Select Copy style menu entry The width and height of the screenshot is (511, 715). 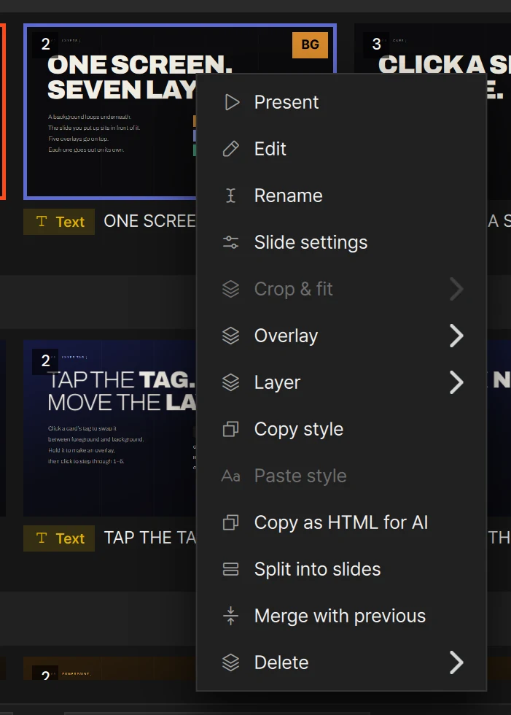[x=341, y=429]
